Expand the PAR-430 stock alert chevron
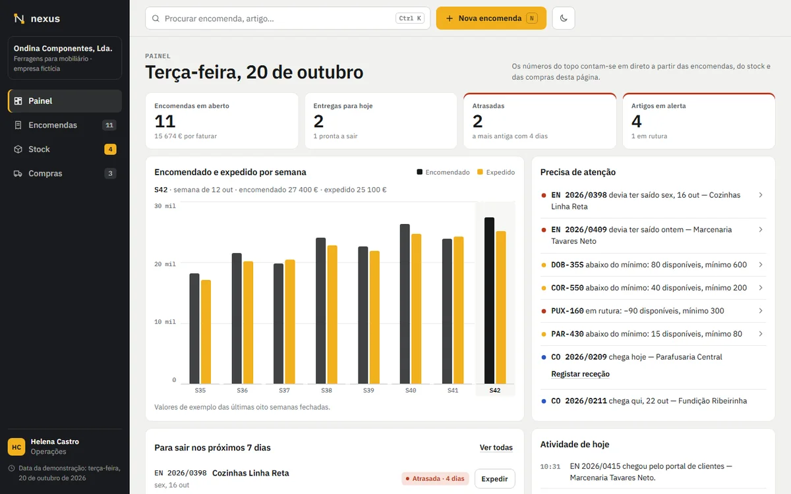 point(761,334)
